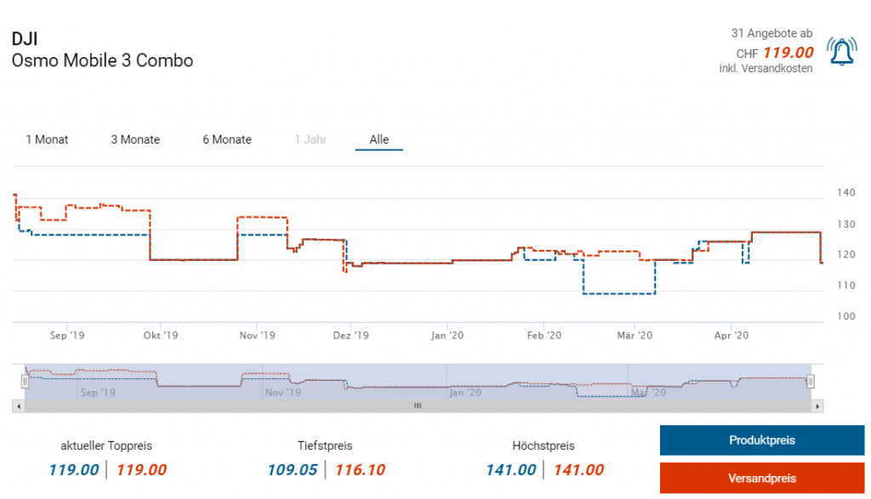Viewport: 871px width, 499px height.
Task: Click the right navigator range handle
Action: 811,382
